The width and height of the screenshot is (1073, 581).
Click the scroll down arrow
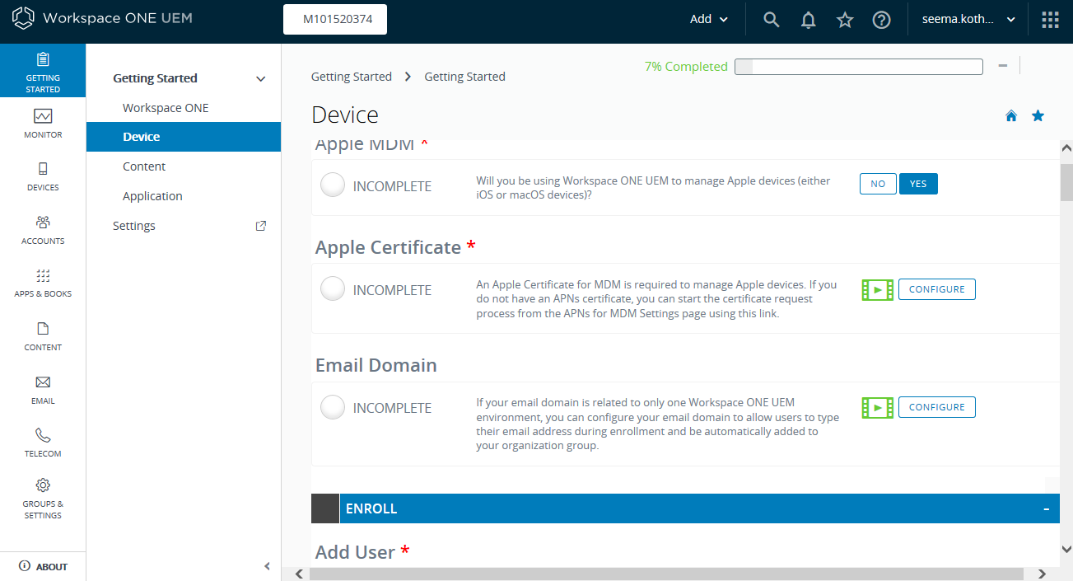coord(1066,549)
